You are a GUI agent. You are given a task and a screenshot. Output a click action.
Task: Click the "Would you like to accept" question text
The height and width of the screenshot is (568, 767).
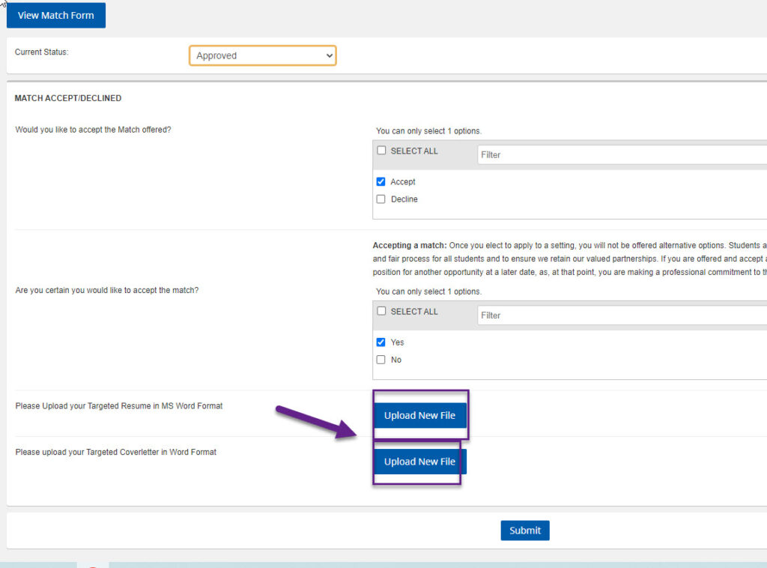[93, 130]
